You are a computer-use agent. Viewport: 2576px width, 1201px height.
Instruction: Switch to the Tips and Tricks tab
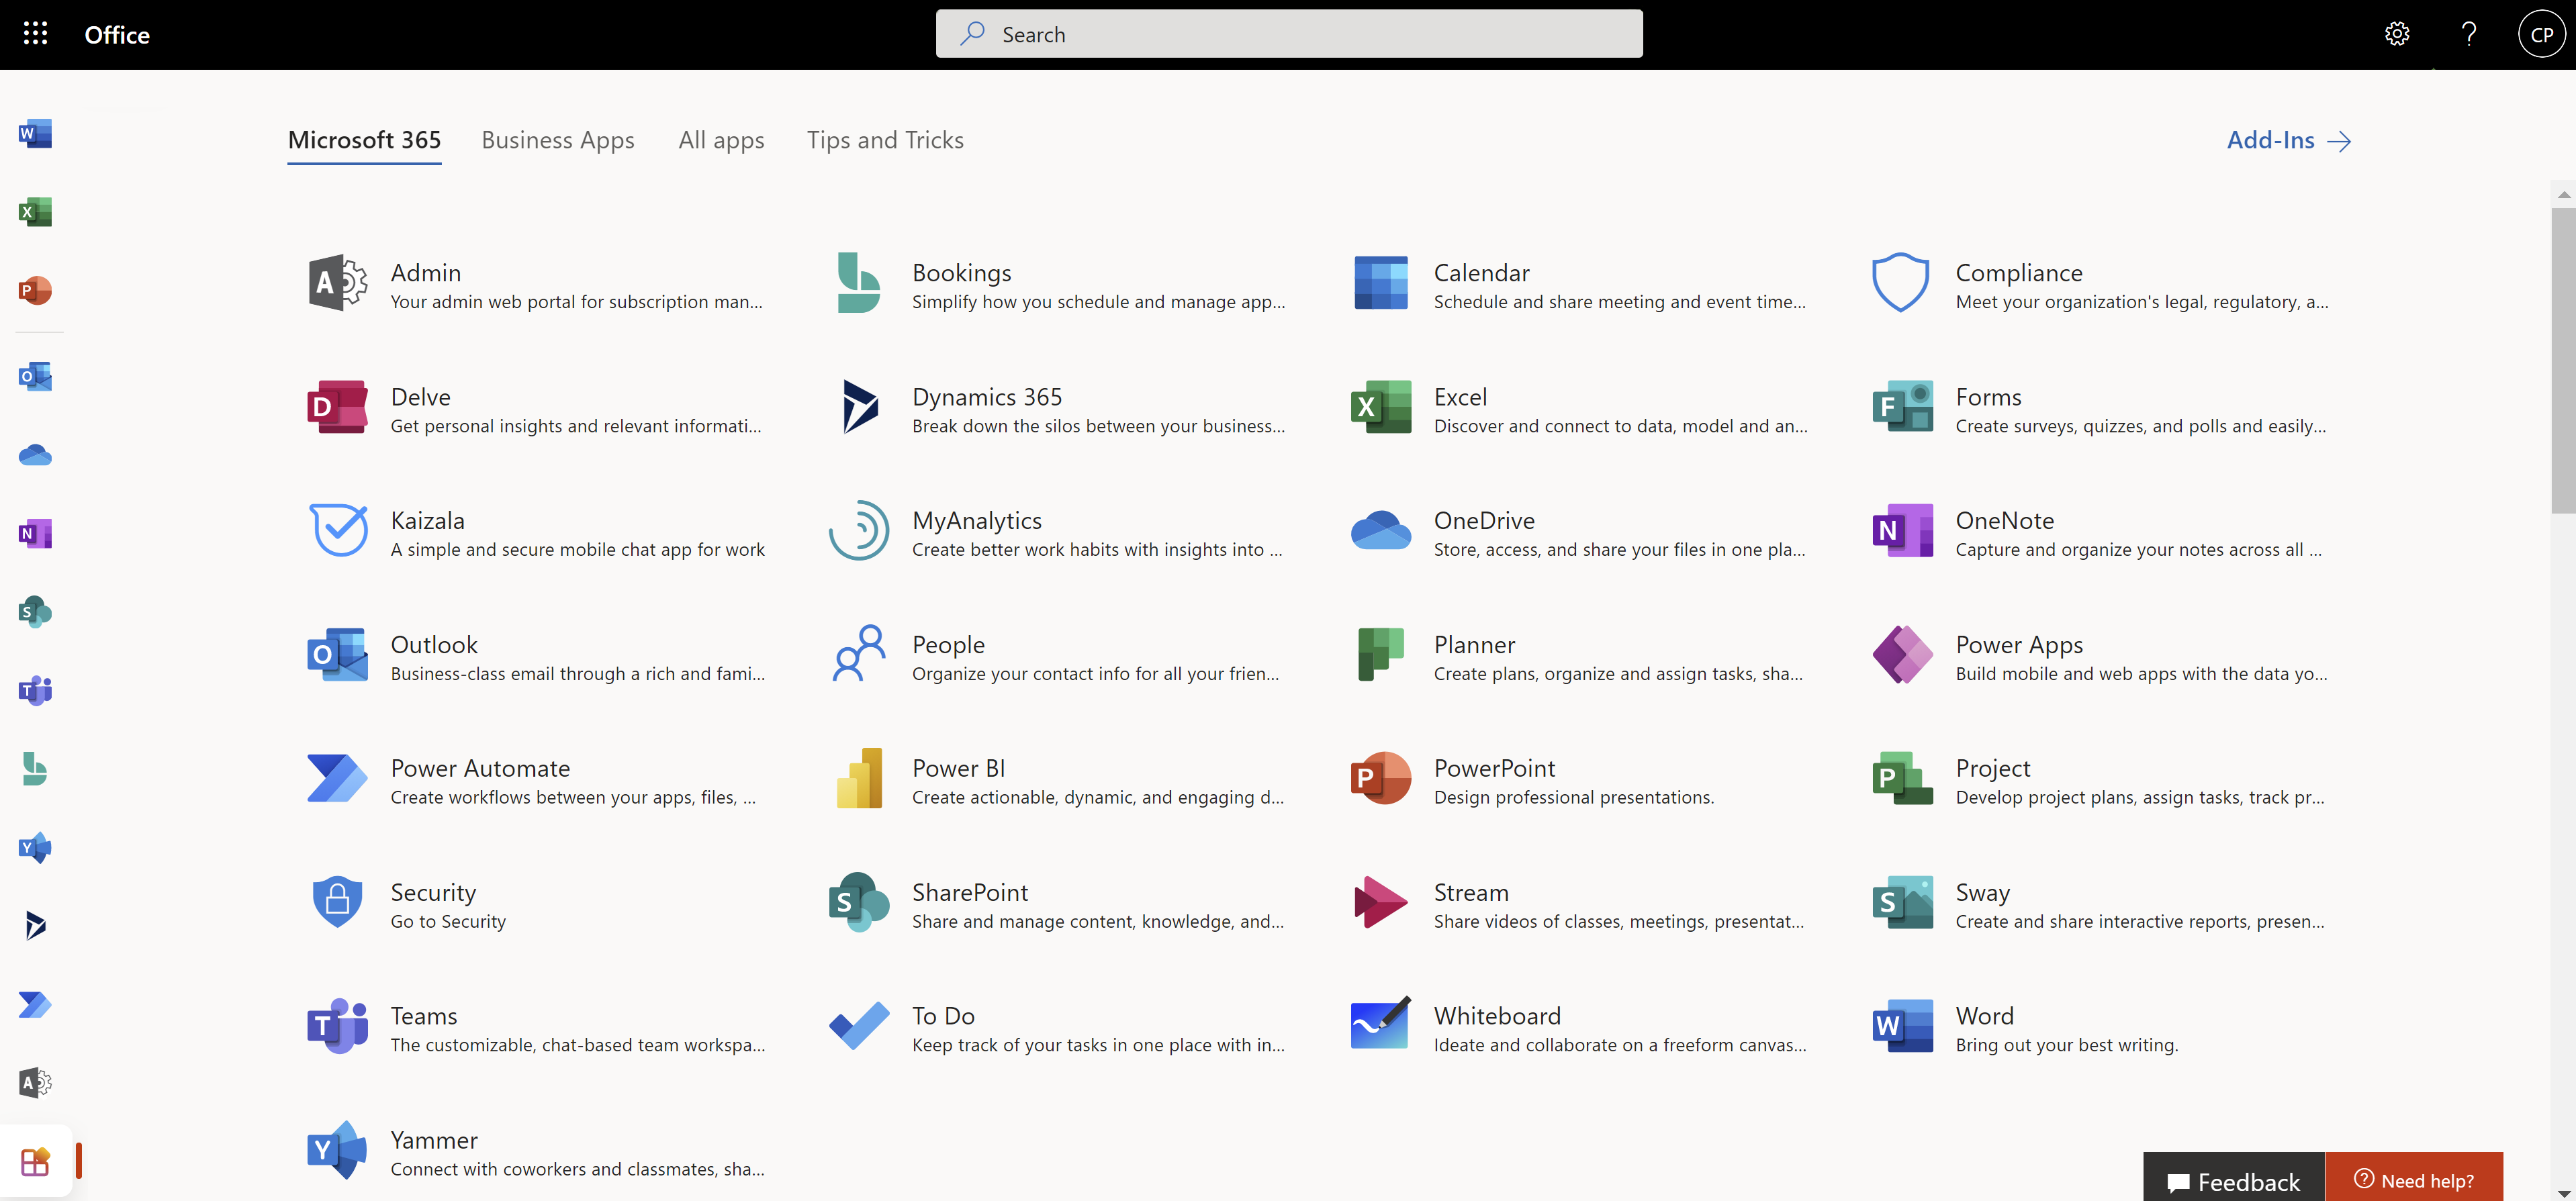point(884,140)
